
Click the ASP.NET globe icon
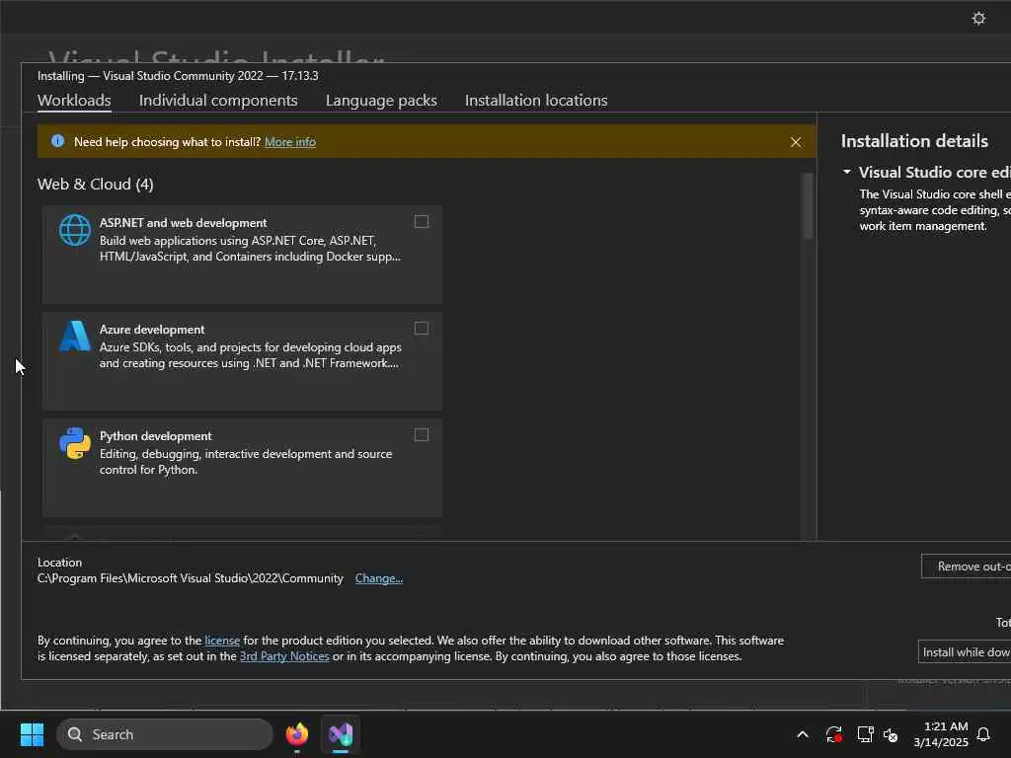coord(75,230)
